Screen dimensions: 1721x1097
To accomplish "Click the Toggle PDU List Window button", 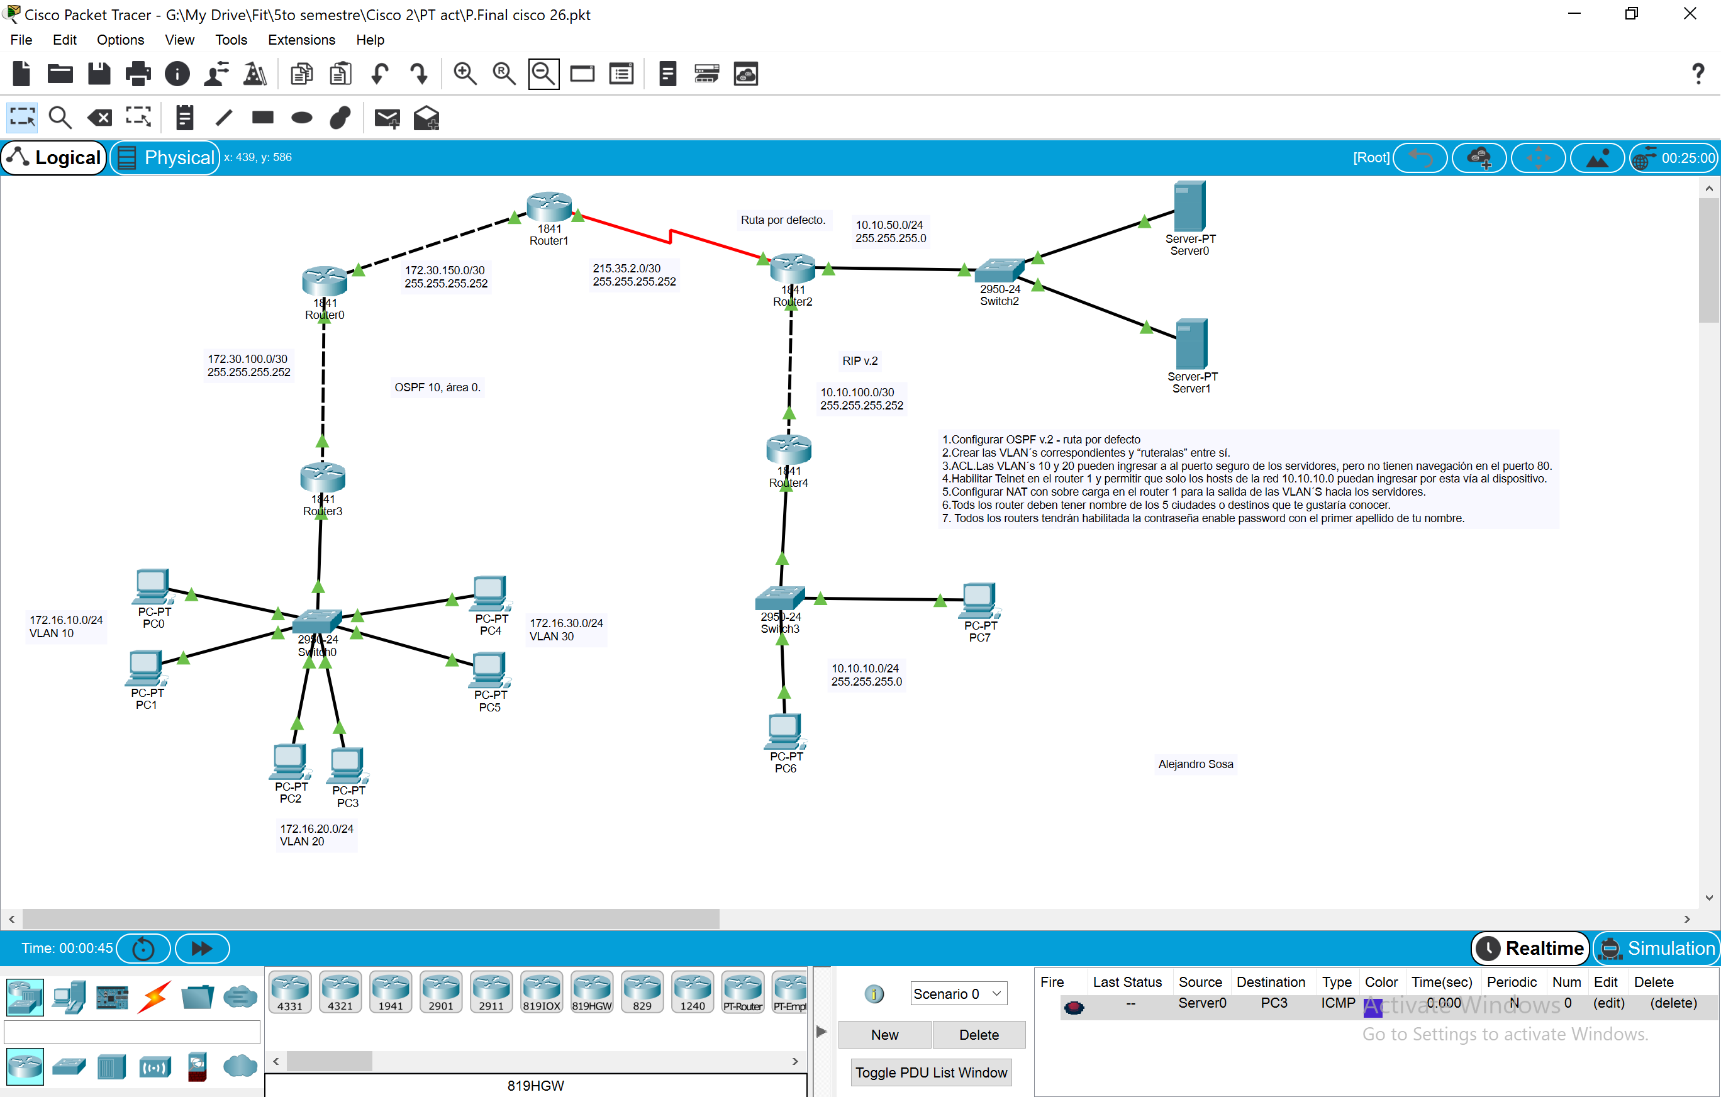I will [x=930, y=1072].
